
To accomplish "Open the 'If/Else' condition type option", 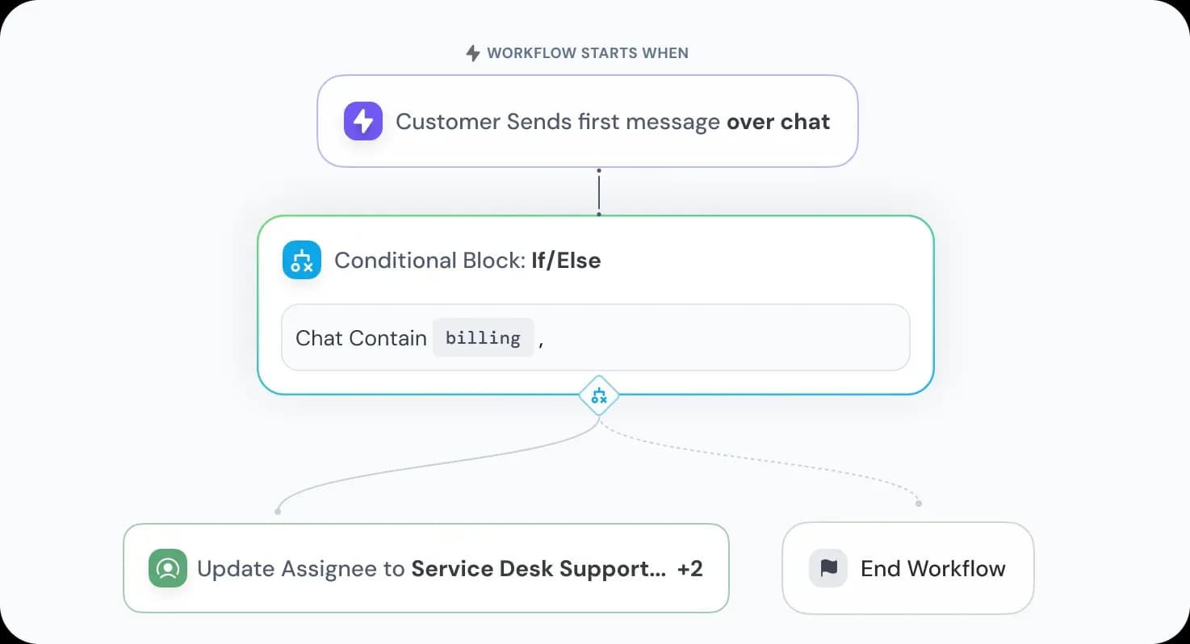I will pos(566,260).
